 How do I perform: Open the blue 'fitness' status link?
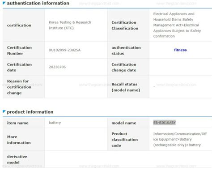[180, 50]
